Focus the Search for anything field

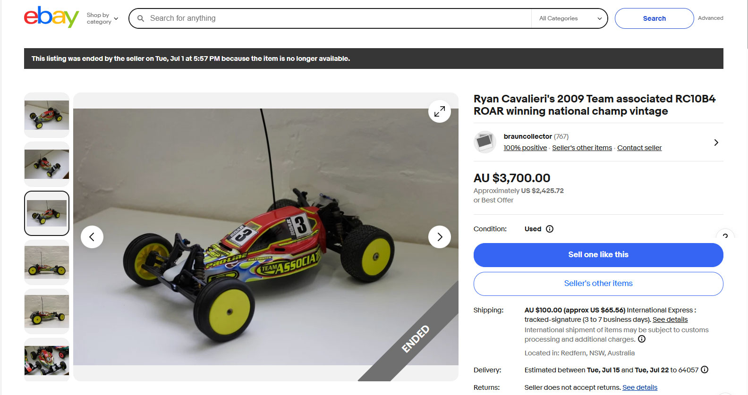pos(338,18)
